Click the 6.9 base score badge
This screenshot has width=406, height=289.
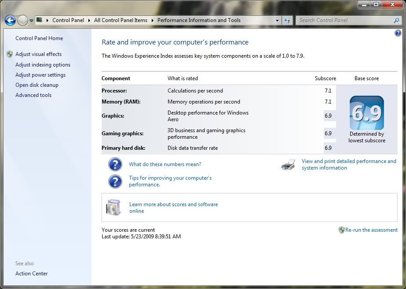(366, 113)
